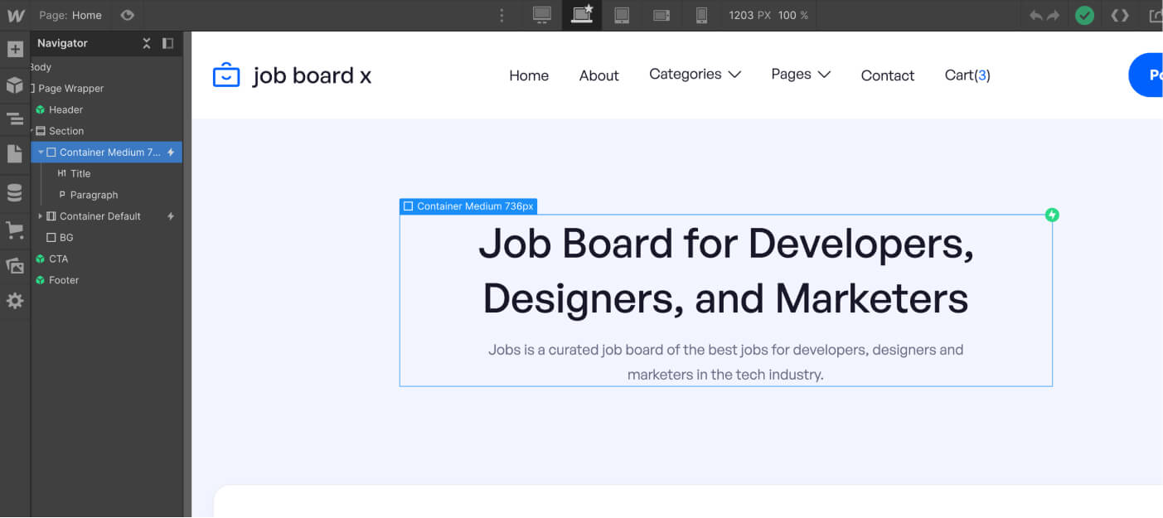The width and height of the screenshot is (1163, 518).
Task: Open the Assets panel
Action: (x=15, y=265)
